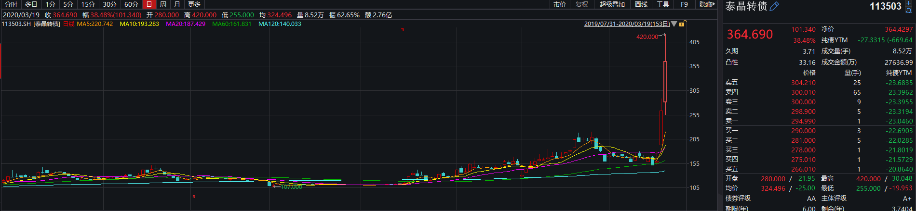Click 买三 price 278.000
The height and width of the screenshot is (211, 916).
tap(803, 150)
